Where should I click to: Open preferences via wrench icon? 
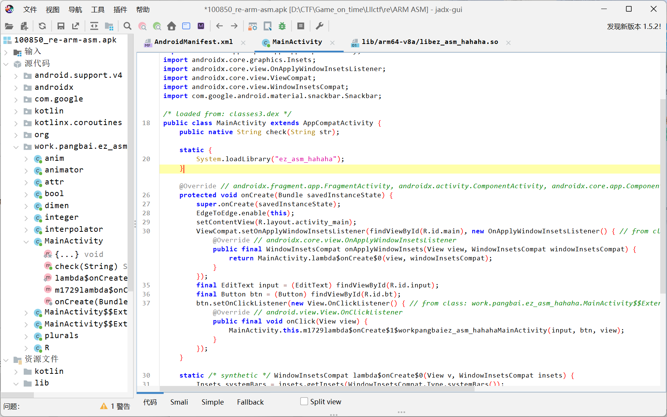click(319, 26)
